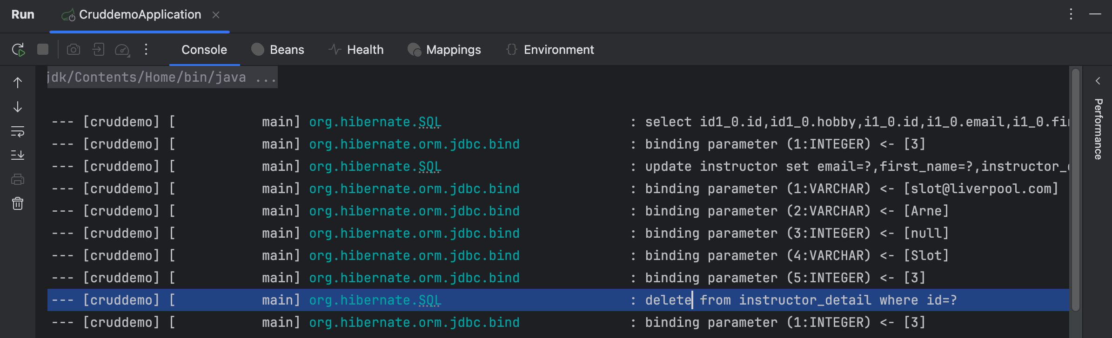The image size is (1112, 338).
Task: Click the down arrow in console sidebar
Action: [x=18, y=107]
